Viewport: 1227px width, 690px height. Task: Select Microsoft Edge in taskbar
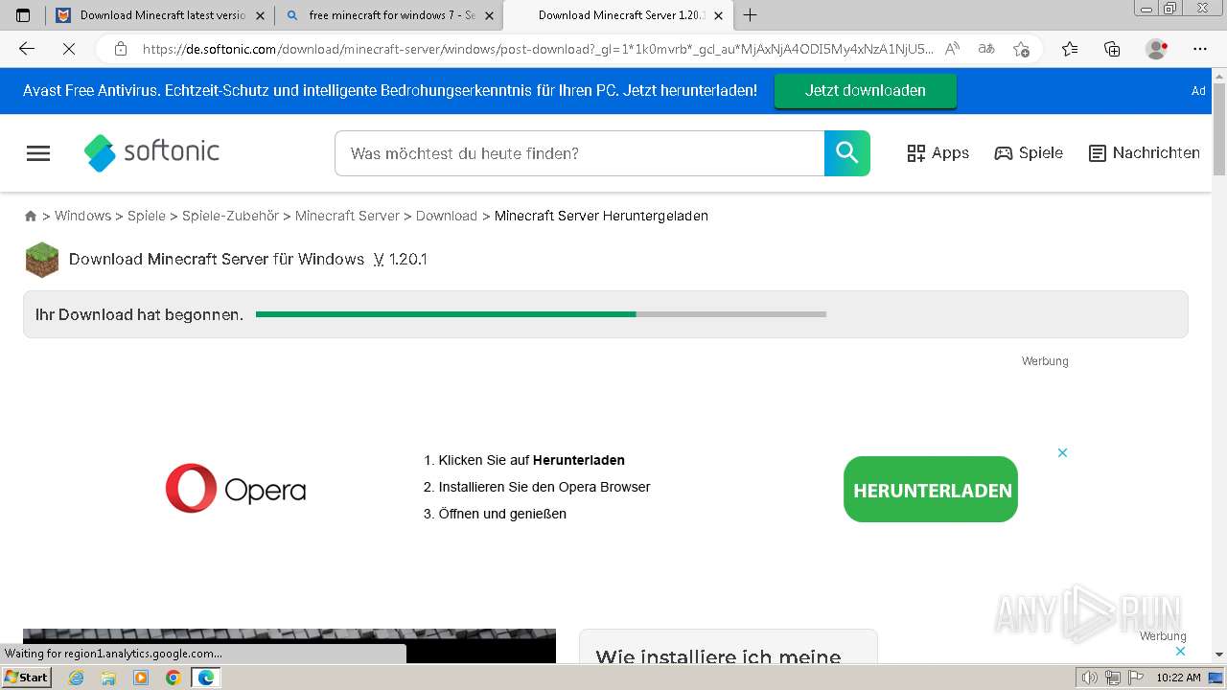coord(205,678)
